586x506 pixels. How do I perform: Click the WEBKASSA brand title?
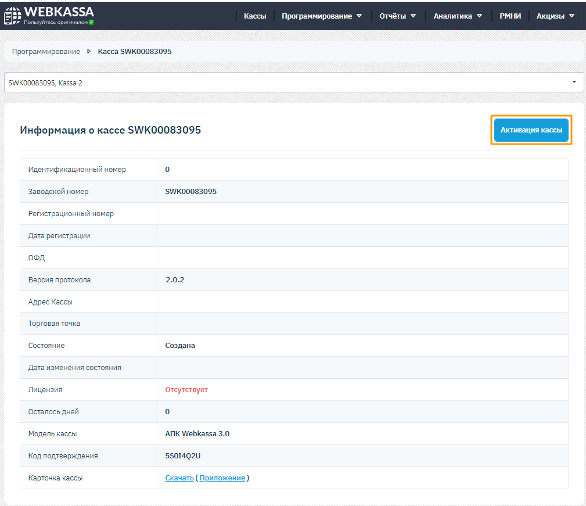click(x=59, y=12)
